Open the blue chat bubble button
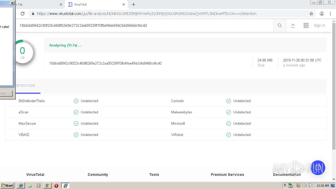336x189 pixels. [318, 168]
